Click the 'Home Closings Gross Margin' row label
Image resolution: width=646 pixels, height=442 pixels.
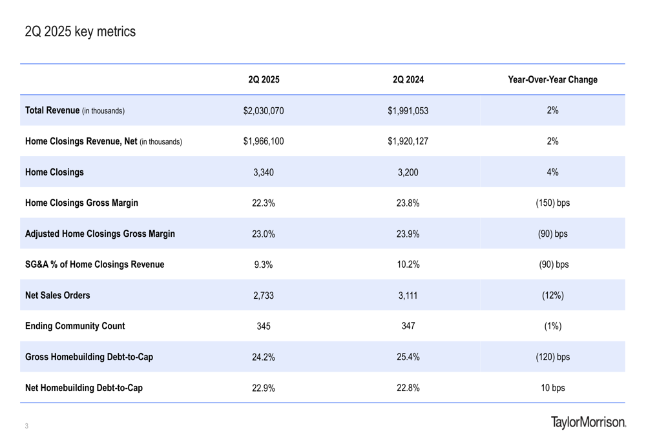click(x=81, y=203)
